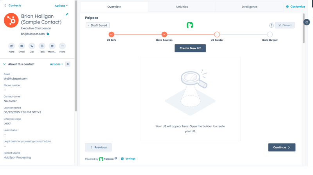Edit contact name with pencil icon
The image size is (313, 175).
click(x=67, y=14)
